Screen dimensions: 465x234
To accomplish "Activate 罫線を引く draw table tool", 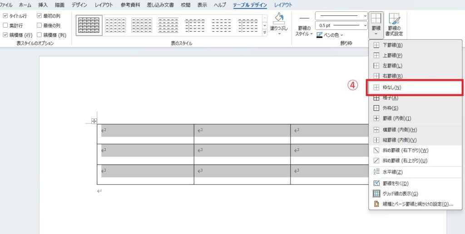I will [x=415, y=183].
